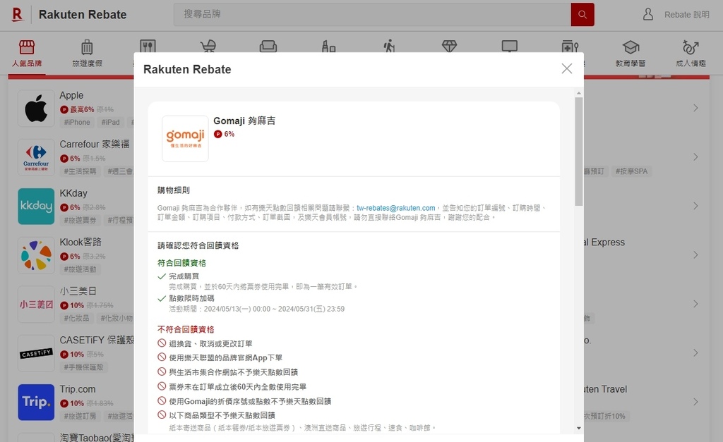Screen dimensions: 723x442
Task: Click the #旅遊活動 tag under Klook
Action: pyautogui.click(x=80, y=269)
